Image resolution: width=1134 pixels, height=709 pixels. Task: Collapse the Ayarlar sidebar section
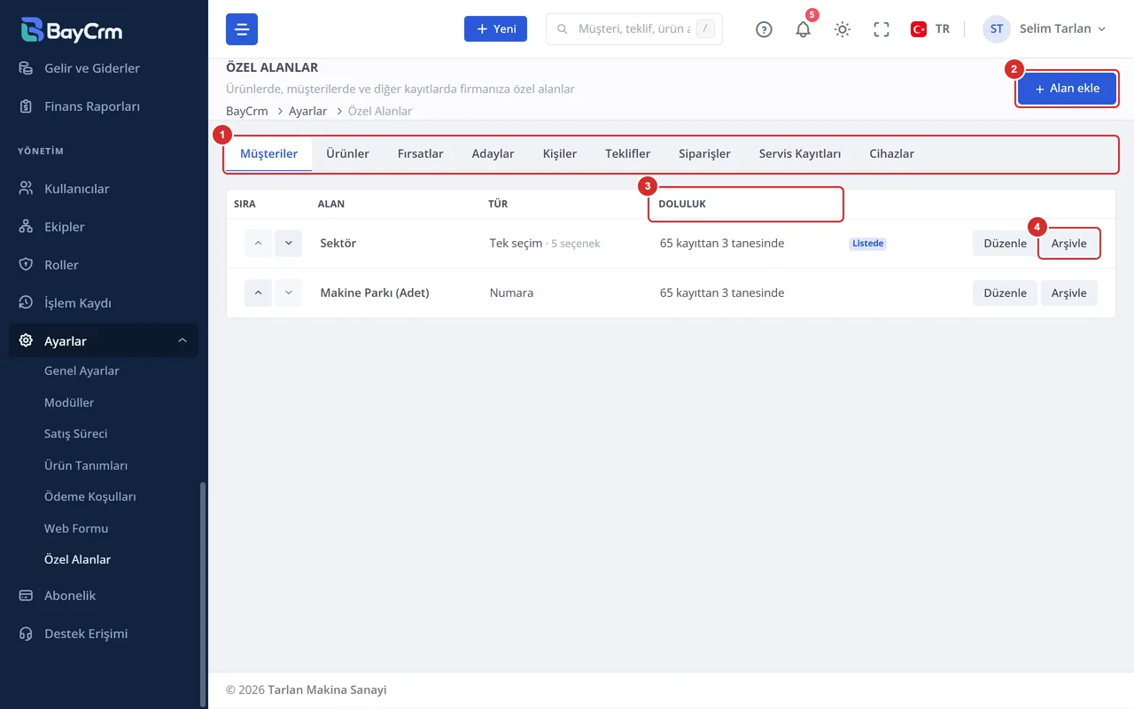pyautogui.click(x=104, y=341)
